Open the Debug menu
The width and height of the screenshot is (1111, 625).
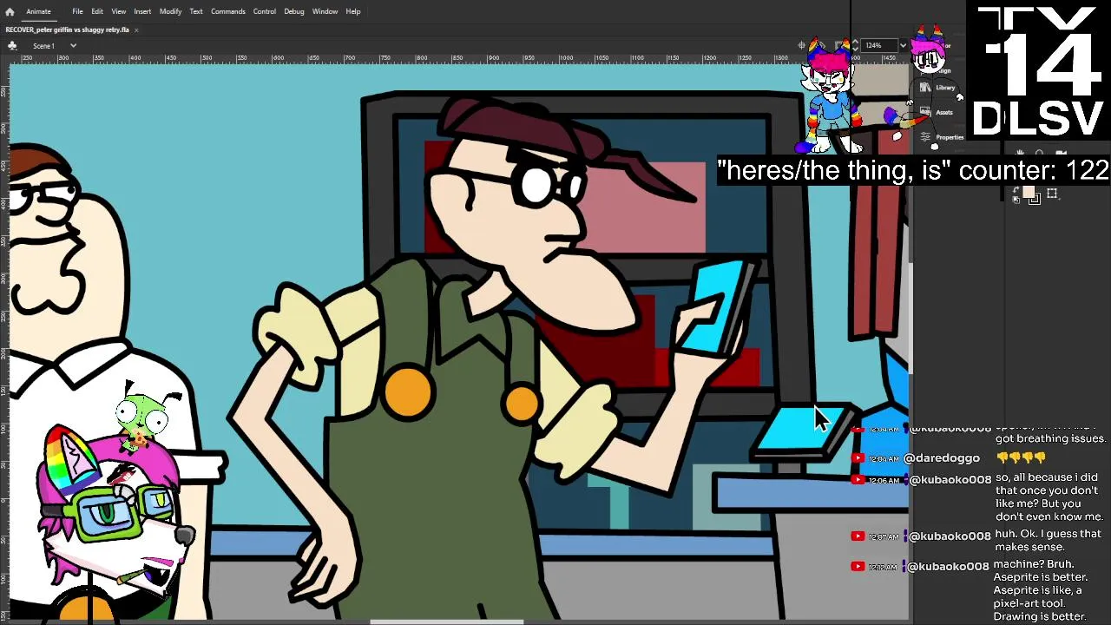pos(294,11)
